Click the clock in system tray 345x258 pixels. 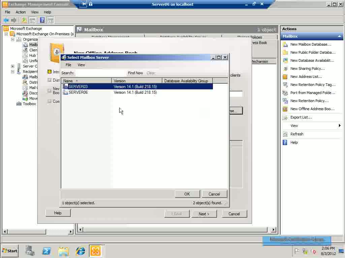click(328, 251)
